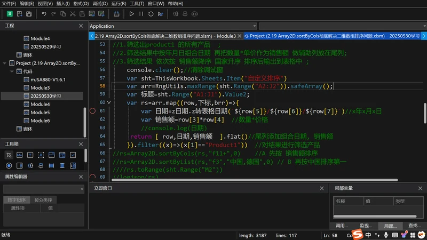Screen dimensions: 427x240
Task: Open the 调试(D) menu
Action: tap(100, 4)
